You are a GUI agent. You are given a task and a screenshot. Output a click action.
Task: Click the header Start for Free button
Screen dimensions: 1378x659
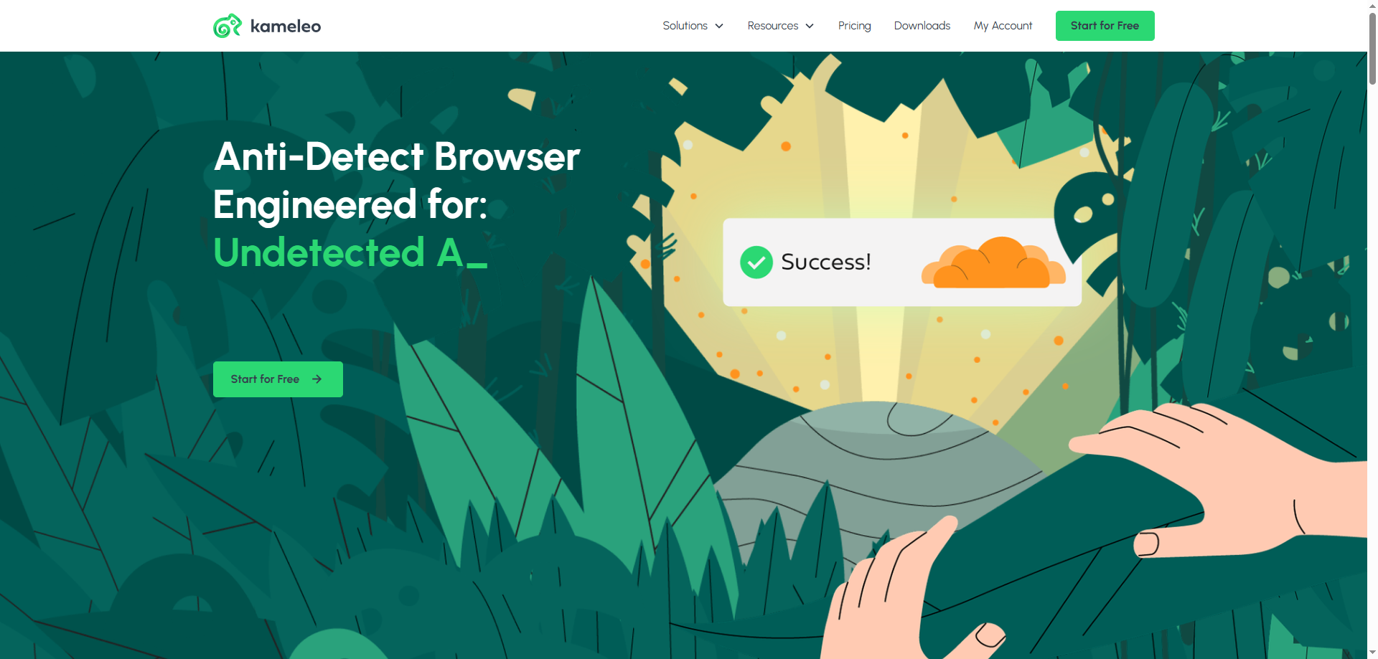tap(1105, 26)
